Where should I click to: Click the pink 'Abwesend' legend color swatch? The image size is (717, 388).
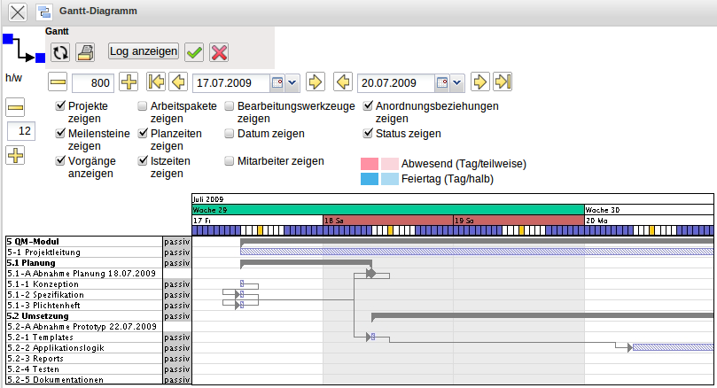pos(370,164)
